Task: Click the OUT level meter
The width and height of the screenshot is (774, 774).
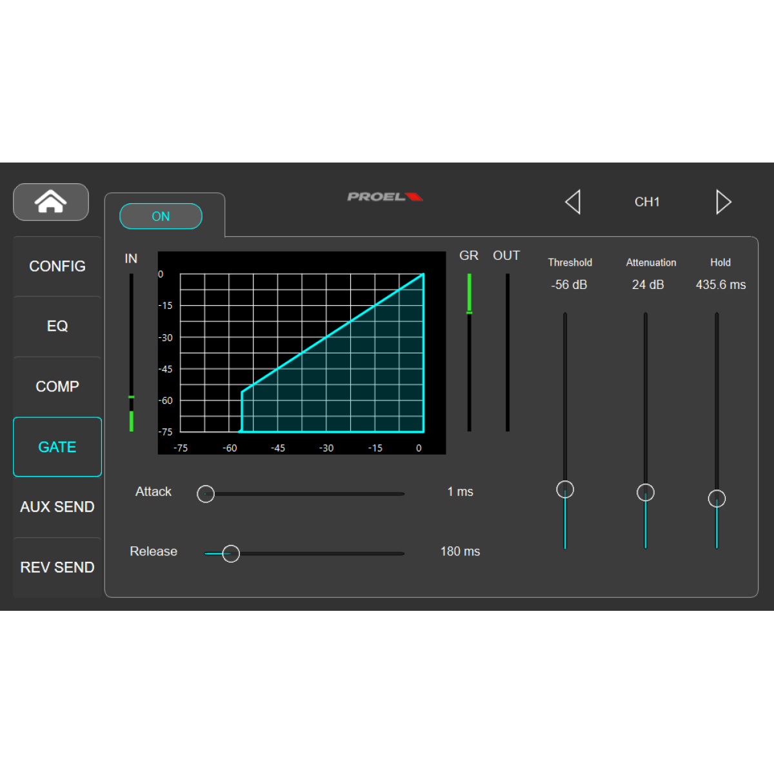Action: tap(507, 352)
